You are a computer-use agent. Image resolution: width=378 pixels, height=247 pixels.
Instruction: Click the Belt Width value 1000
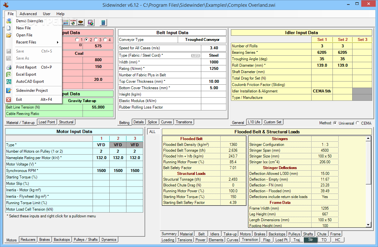(214, 62)
